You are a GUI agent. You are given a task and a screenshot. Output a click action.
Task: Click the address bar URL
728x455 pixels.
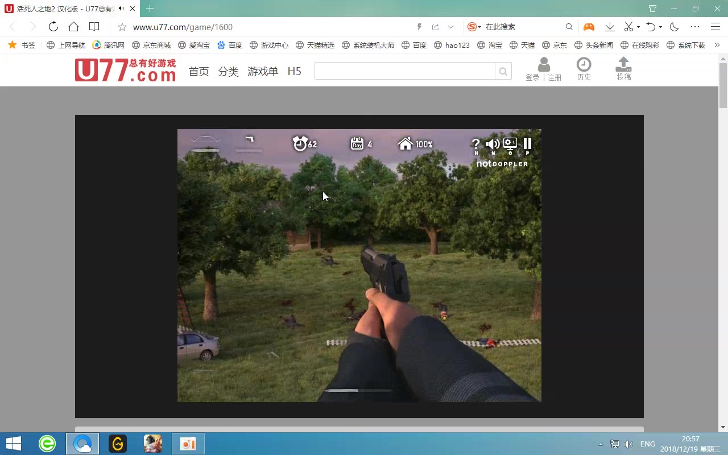[x=183, y=27]
